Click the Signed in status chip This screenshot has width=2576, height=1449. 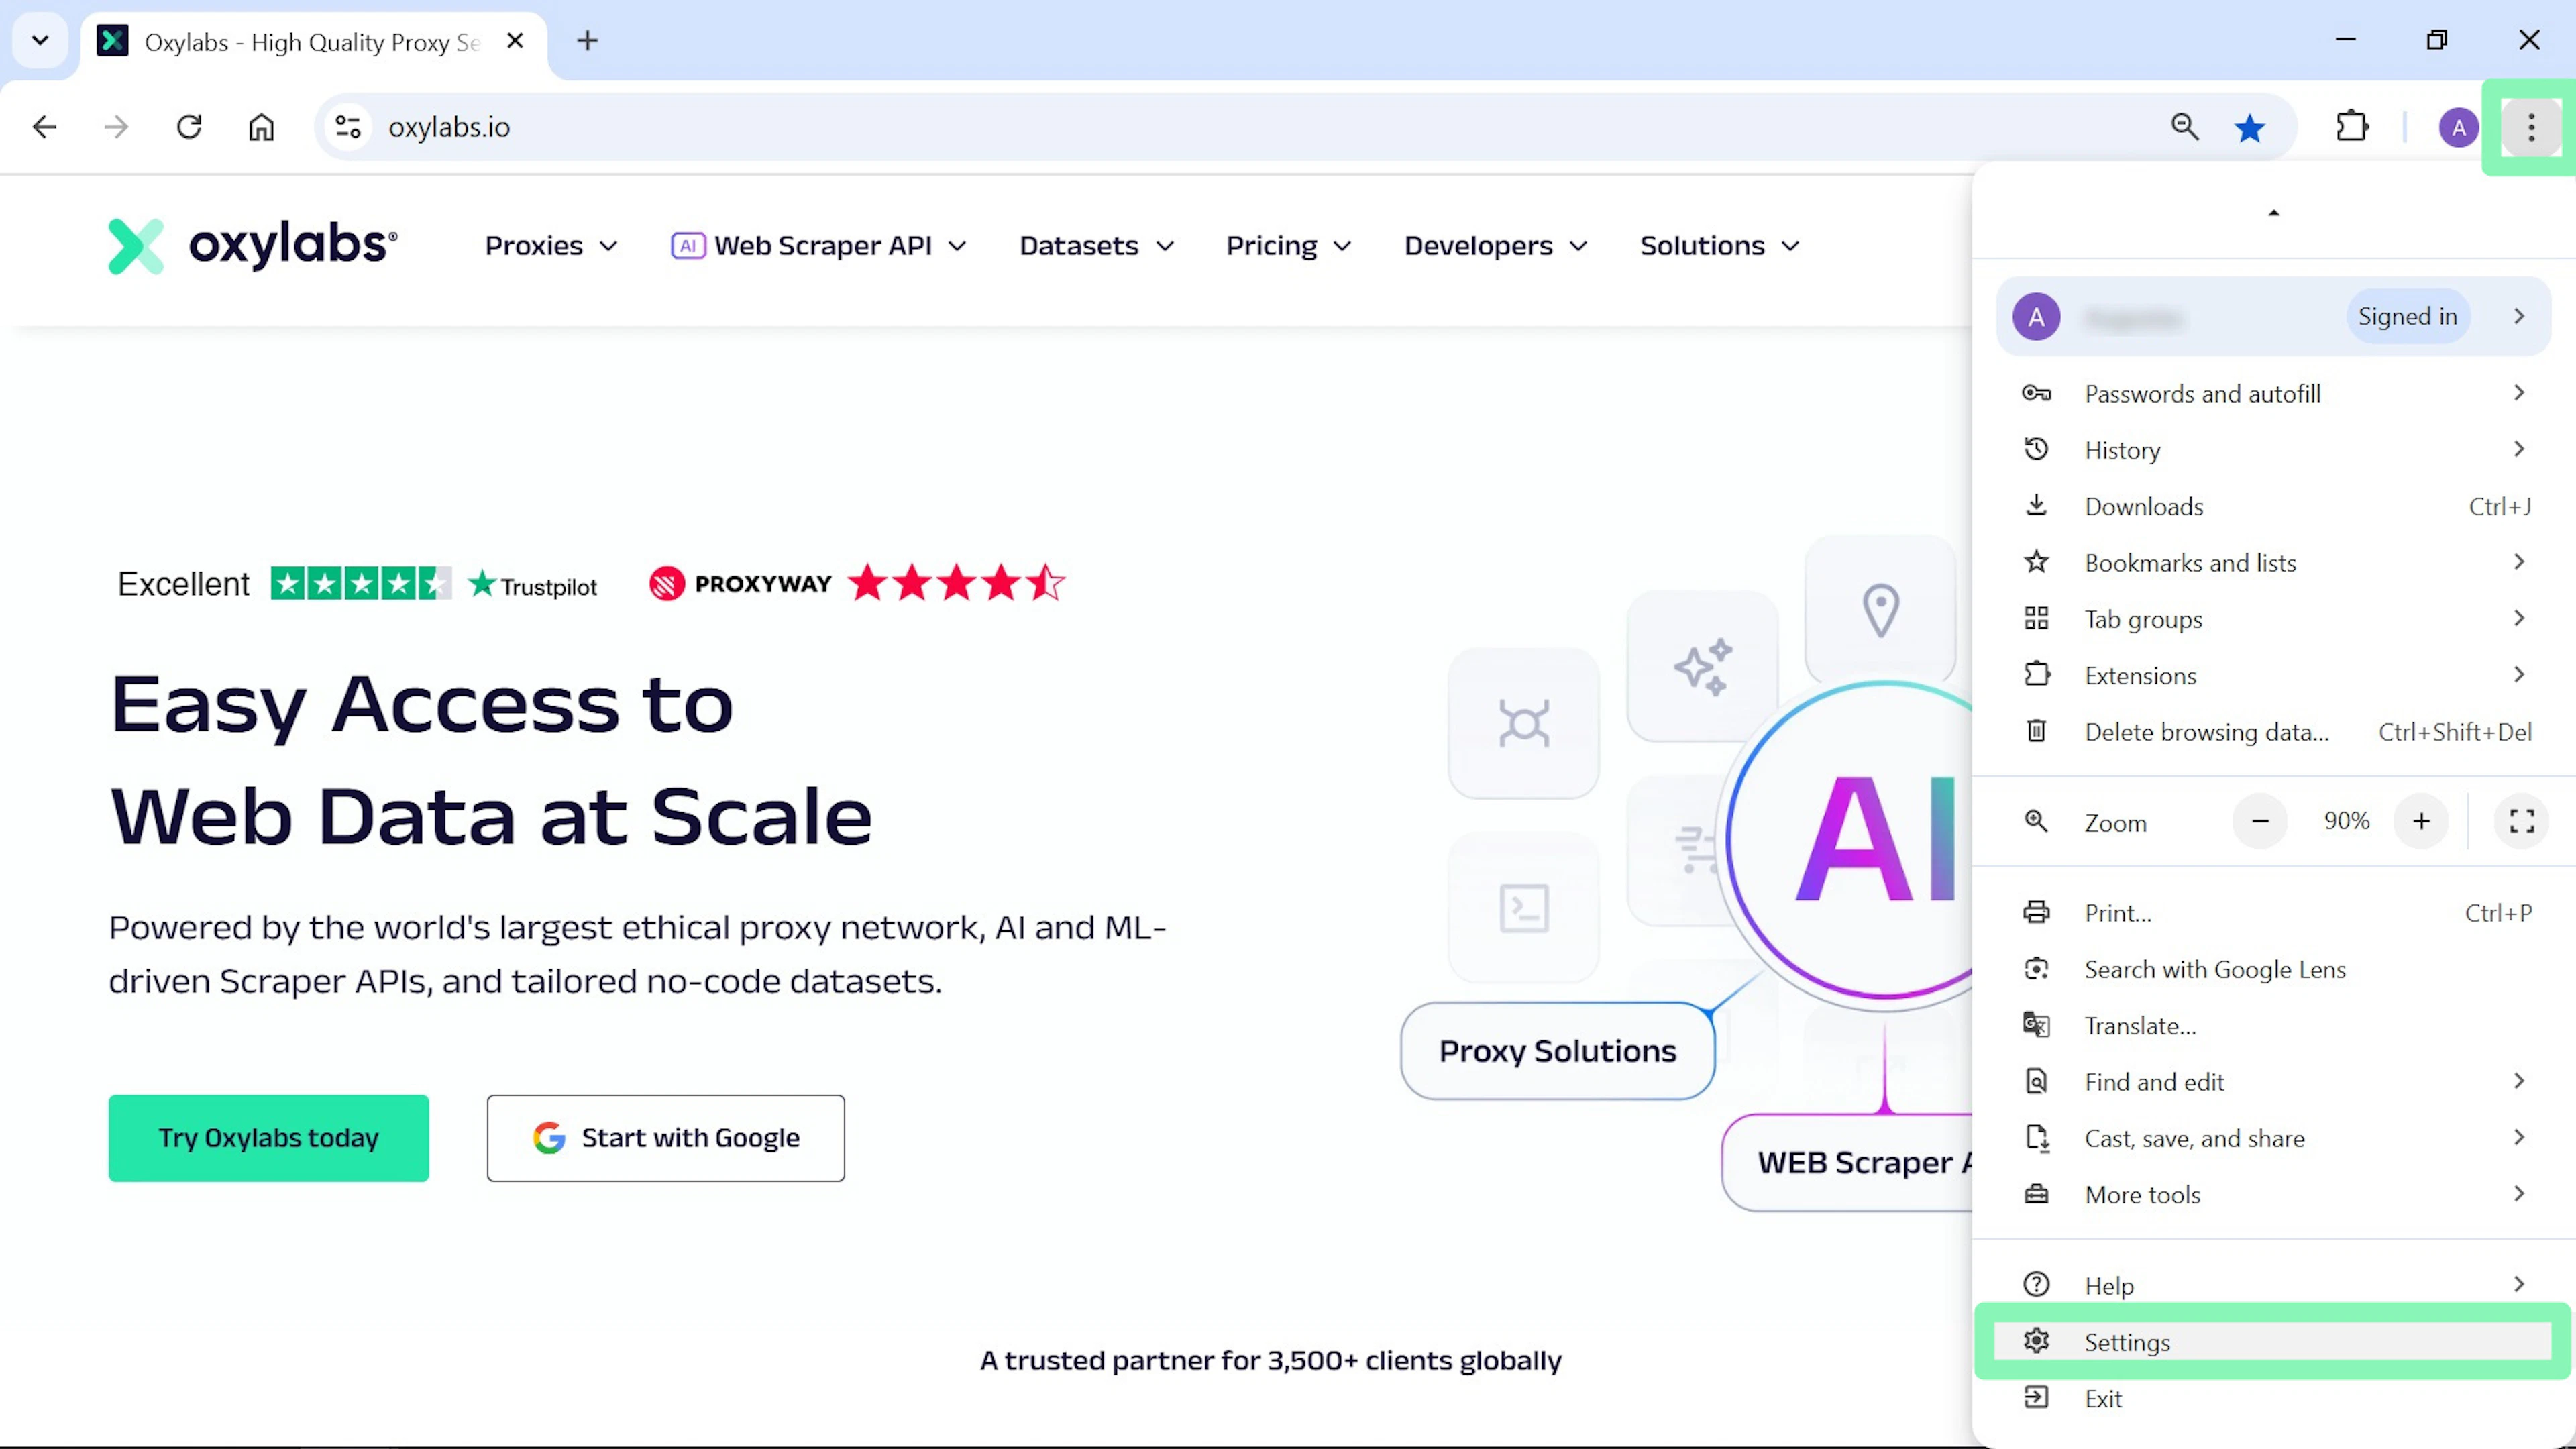2407,317
